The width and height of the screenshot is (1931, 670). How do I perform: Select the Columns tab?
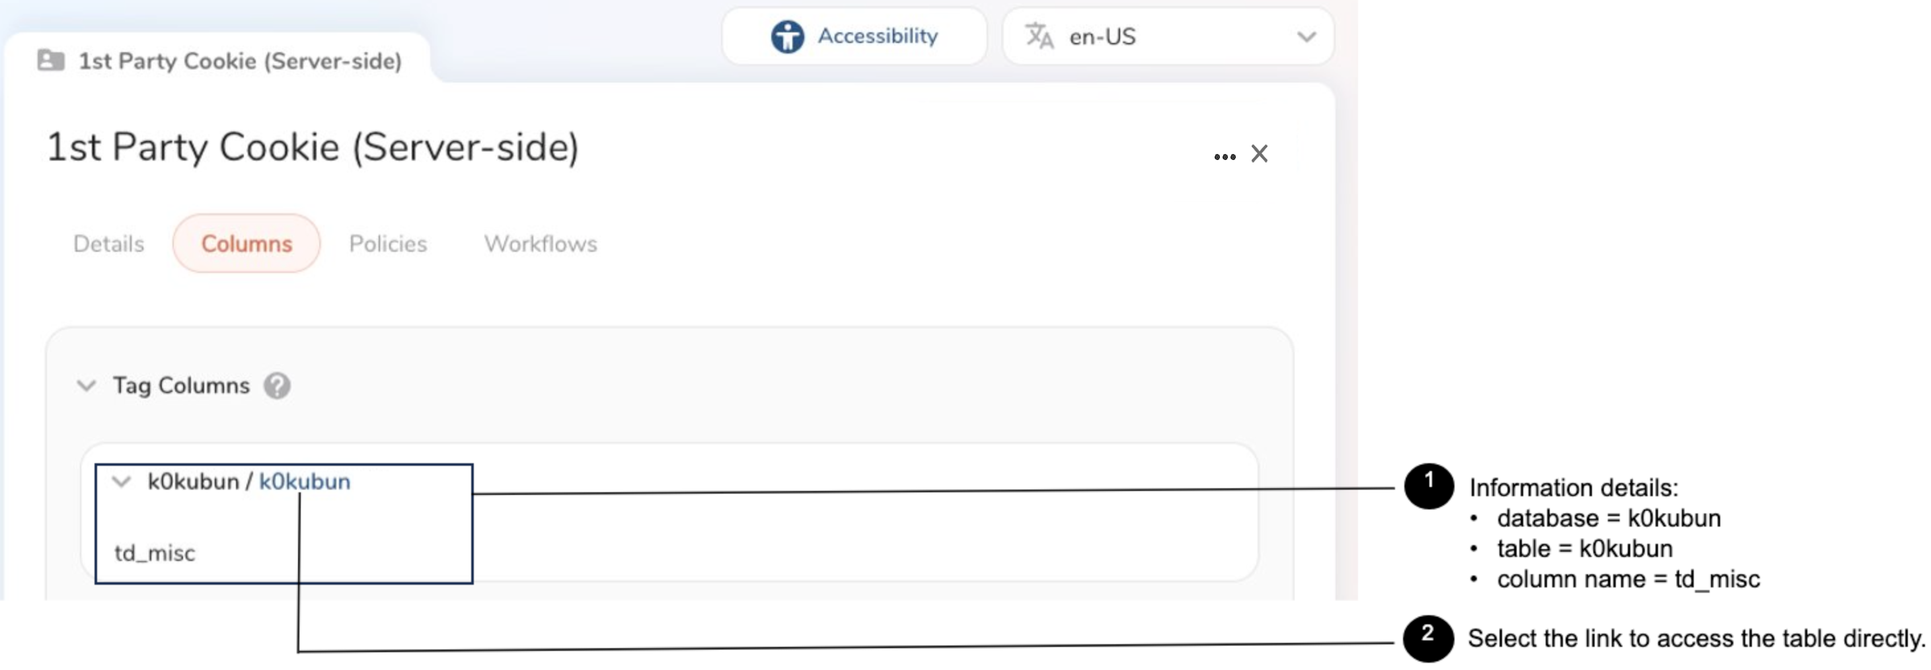[246, 244]
